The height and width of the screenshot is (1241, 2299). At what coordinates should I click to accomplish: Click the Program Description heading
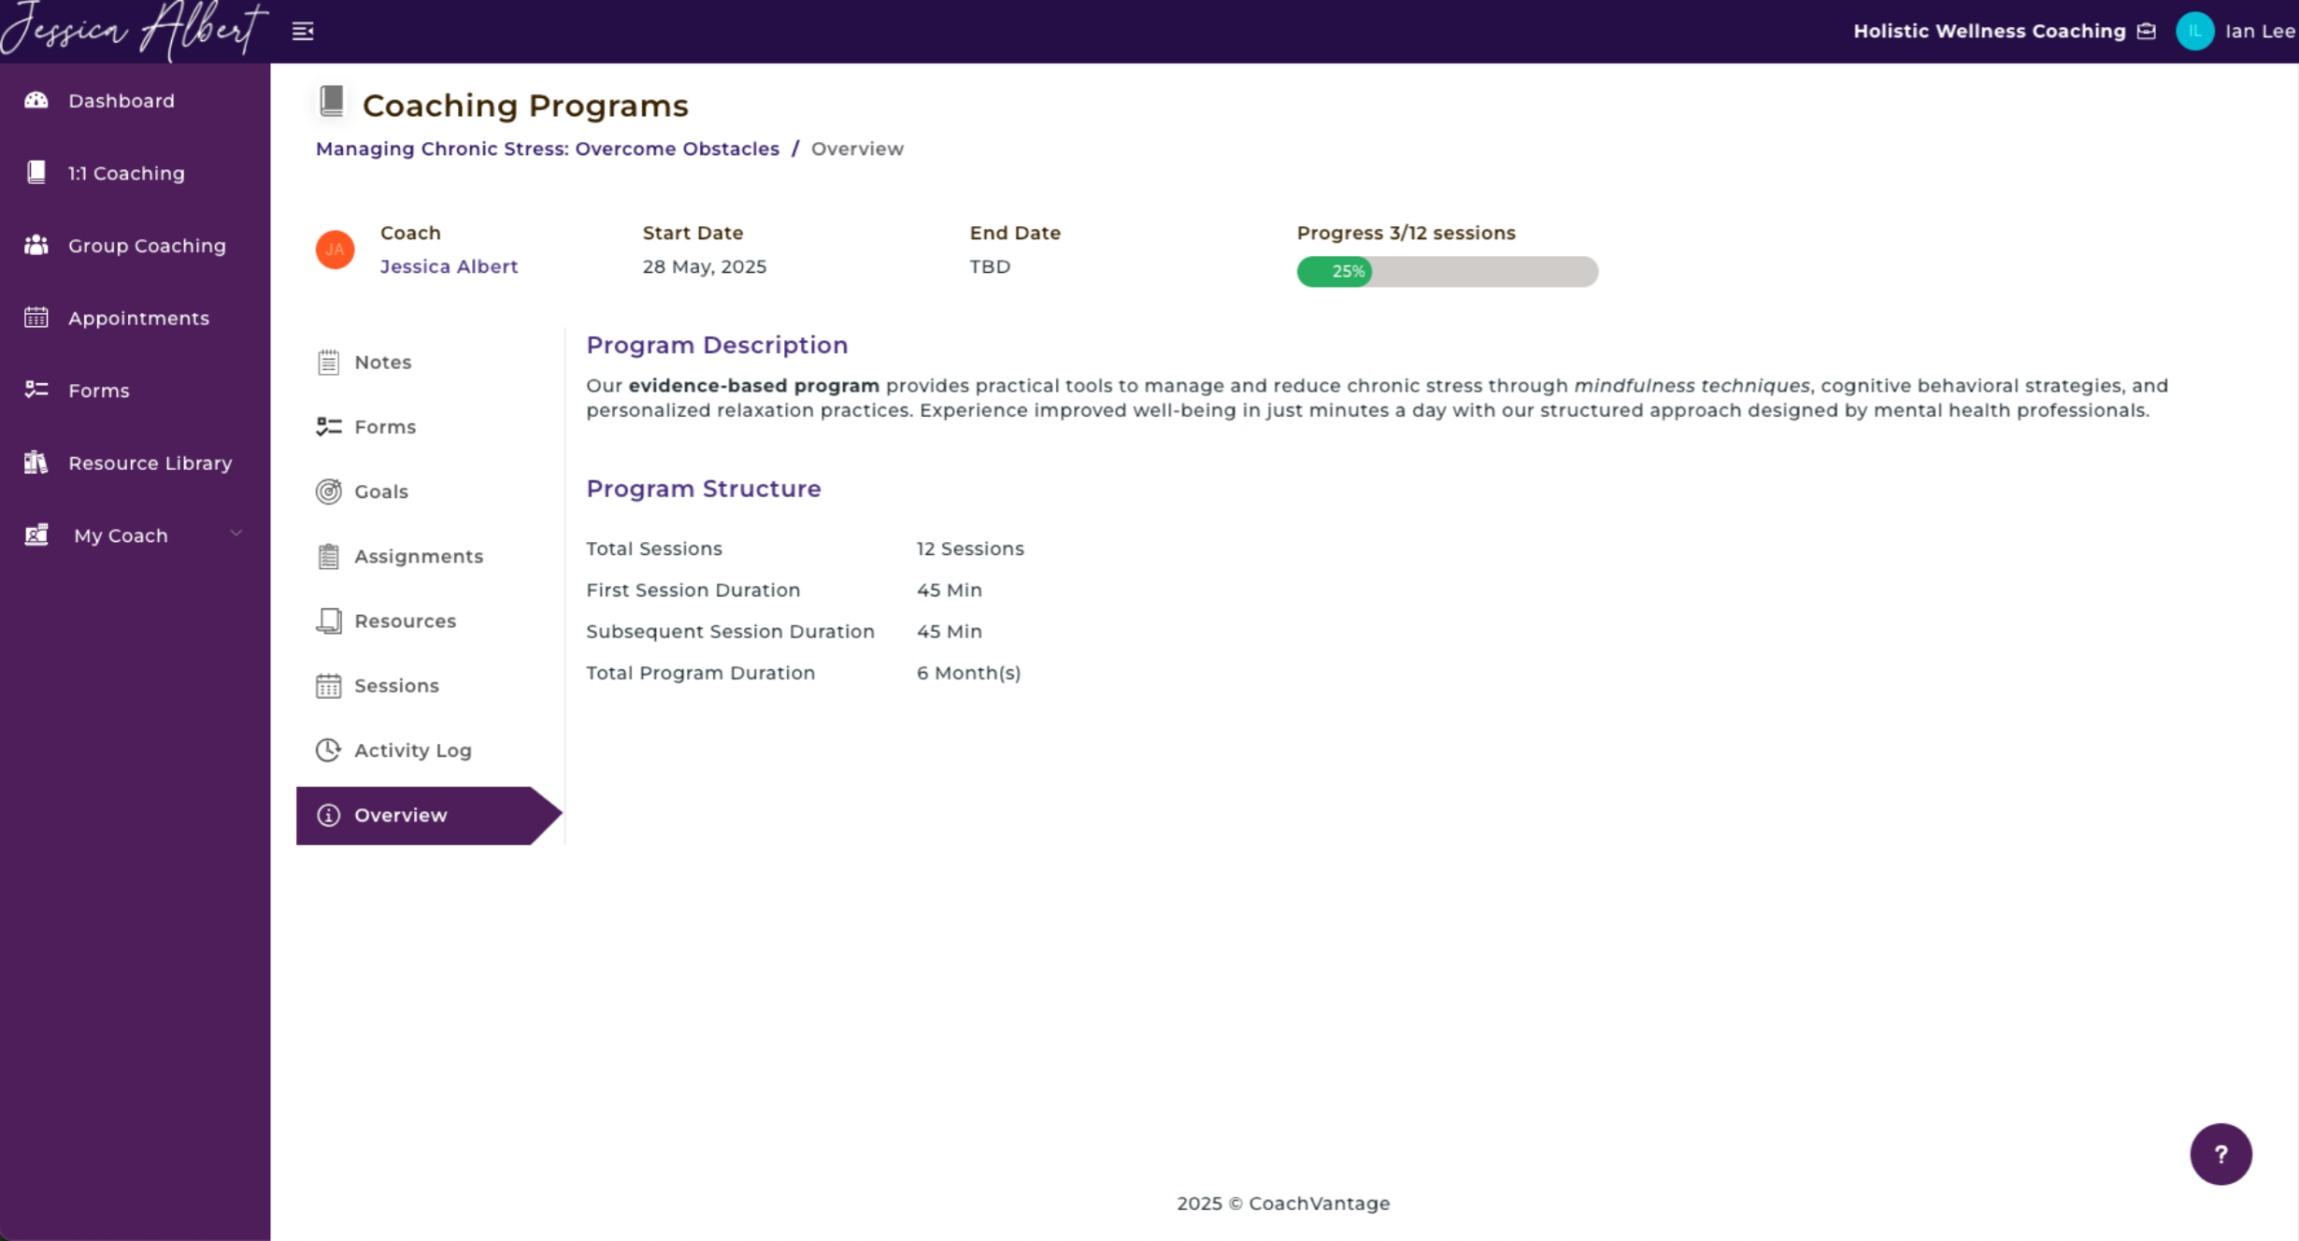(717, 345)
